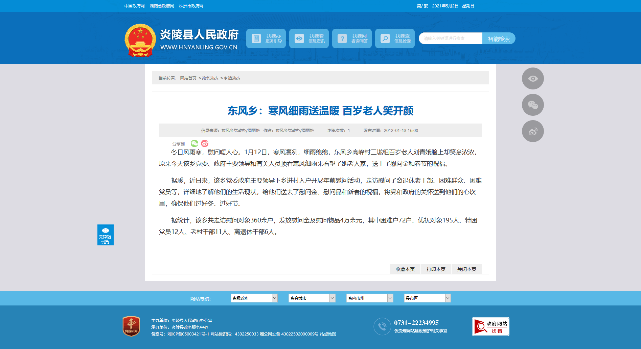Image resolution: width=641 pixels, height=349 pixels.
Task: Click the keyword search input field
Action: (450, 38)
